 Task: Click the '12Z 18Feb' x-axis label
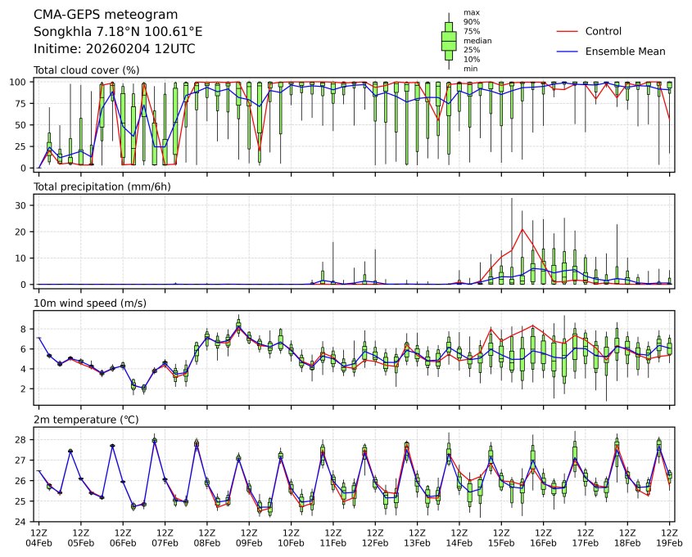627,537
